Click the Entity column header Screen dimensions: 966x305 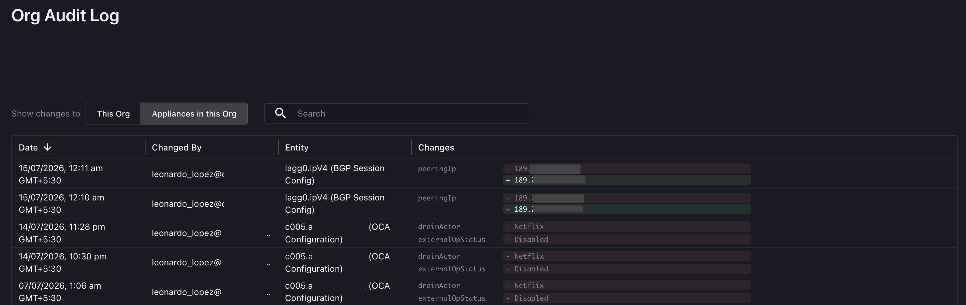click(297, 148)
